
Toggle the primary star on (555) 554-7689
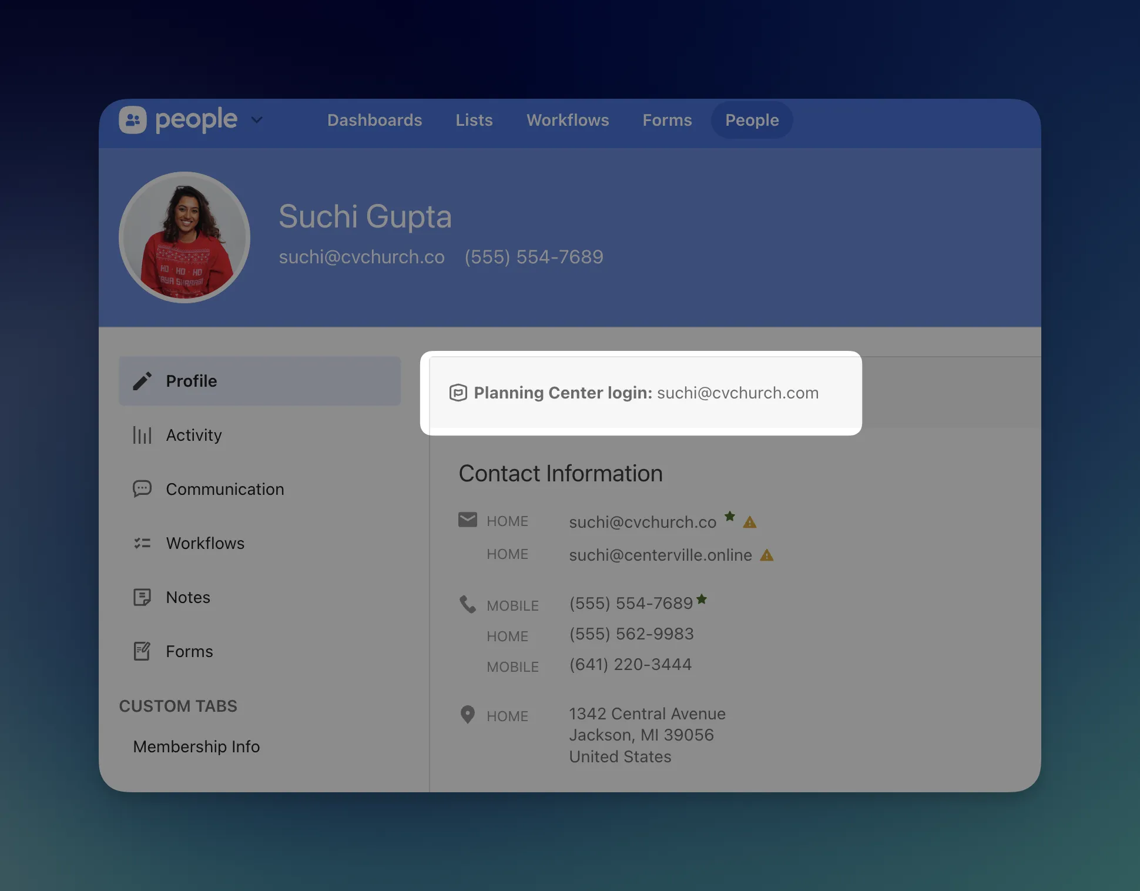pyautogui.click(x=702, y=599)
